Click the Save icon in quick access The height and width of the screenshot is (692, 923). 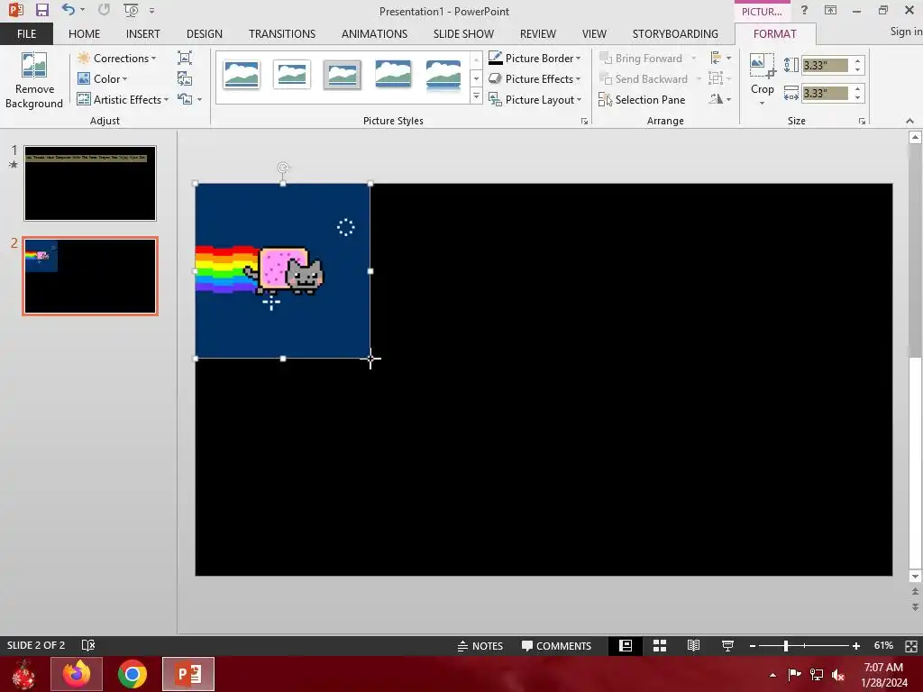coord(41,10)
